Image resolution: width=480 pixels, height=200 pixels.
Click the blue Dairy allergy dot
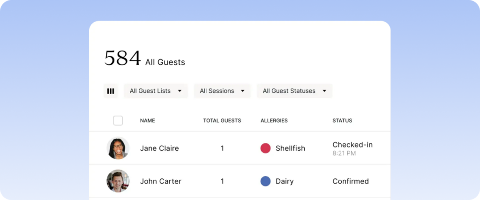pos(265,181)
